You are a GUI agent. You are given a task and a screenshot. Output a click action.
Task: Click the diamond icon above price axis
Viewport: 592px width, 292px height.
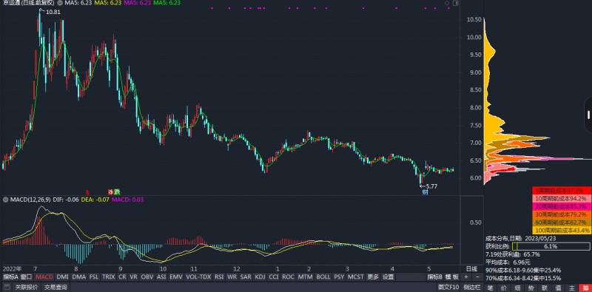[447, 3]
